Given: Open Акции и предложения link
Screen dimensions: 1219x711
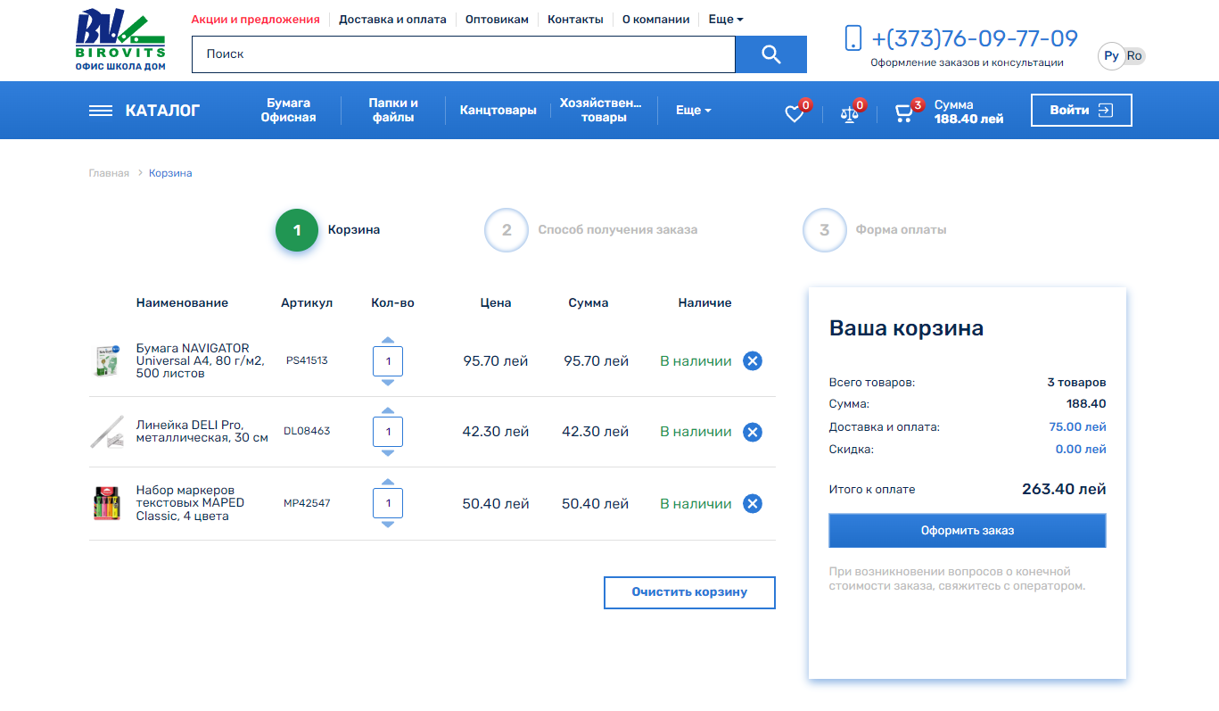Looking at the screenshot, I should [255, 19].
